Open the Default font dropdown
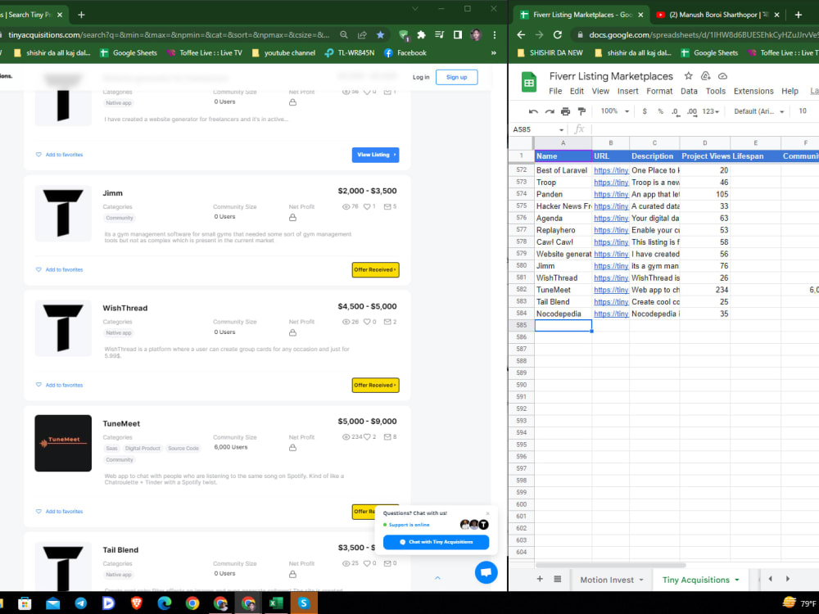Image resolution: width=819 pixels, height=614 pixels. pyautogui.click(x=759, y=111)
